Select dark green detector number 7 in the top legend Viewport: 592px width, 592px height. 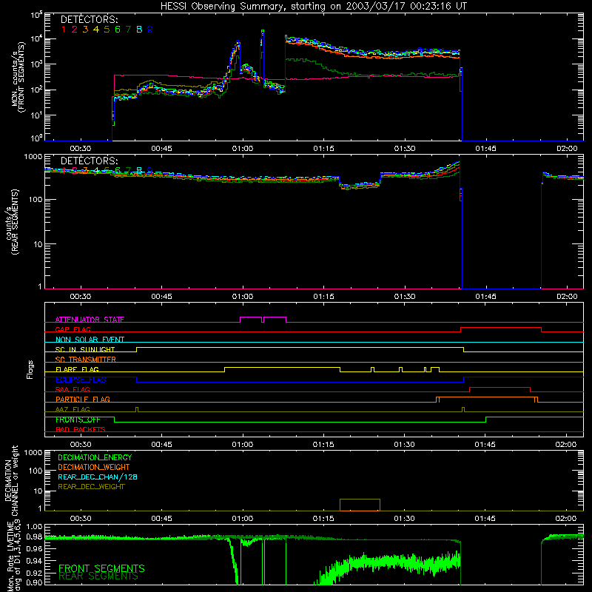tap(128, 30)
